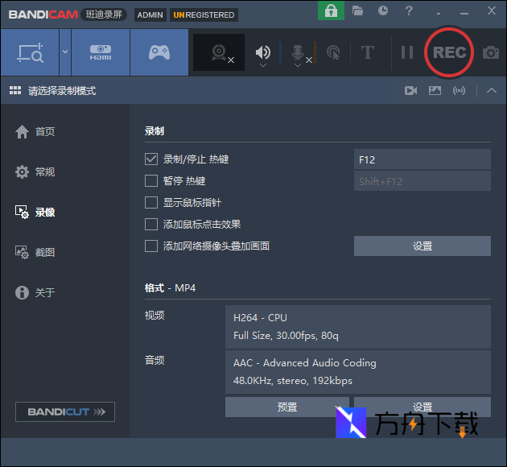Viewport: 507px width, 467px height.
Task: Click the F12 hotkey input field
Action: [422, 159]
